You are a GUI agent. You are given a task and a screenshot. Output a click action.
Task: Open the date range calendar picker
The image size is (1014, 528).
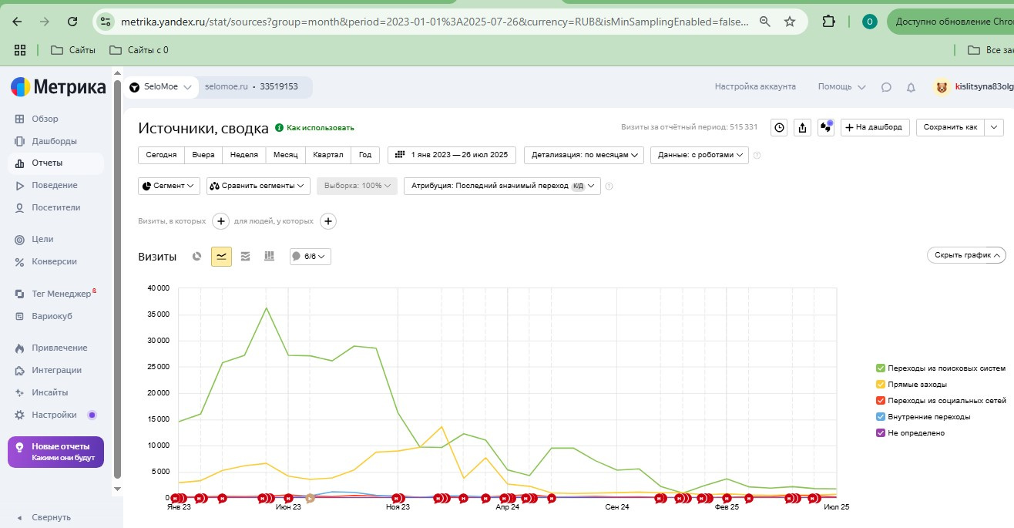click(452, 155)
